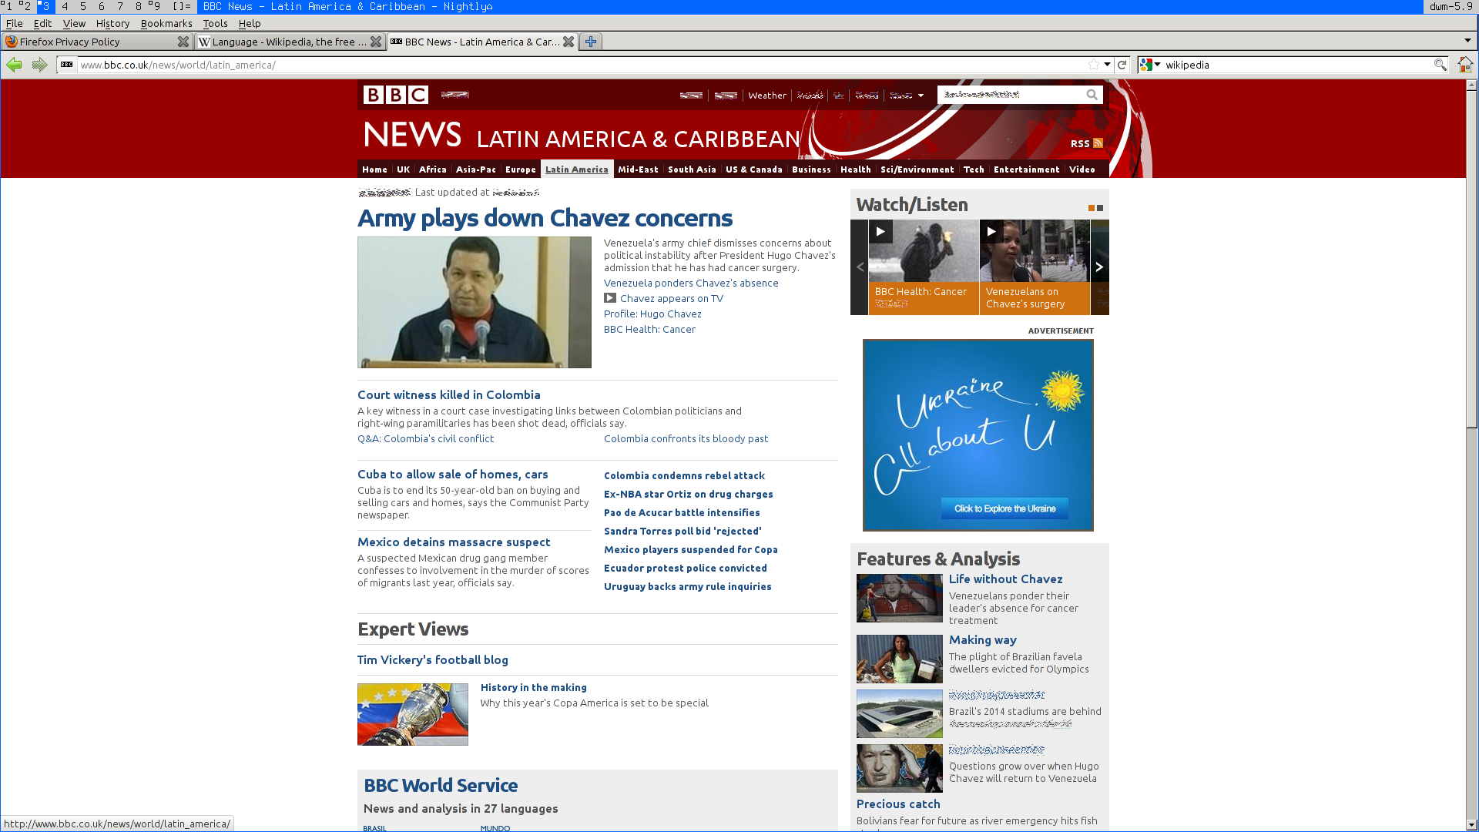Click the History in the making thumbnail
This screenshot has width=1479, height=832.
click(x=412, y=714)
